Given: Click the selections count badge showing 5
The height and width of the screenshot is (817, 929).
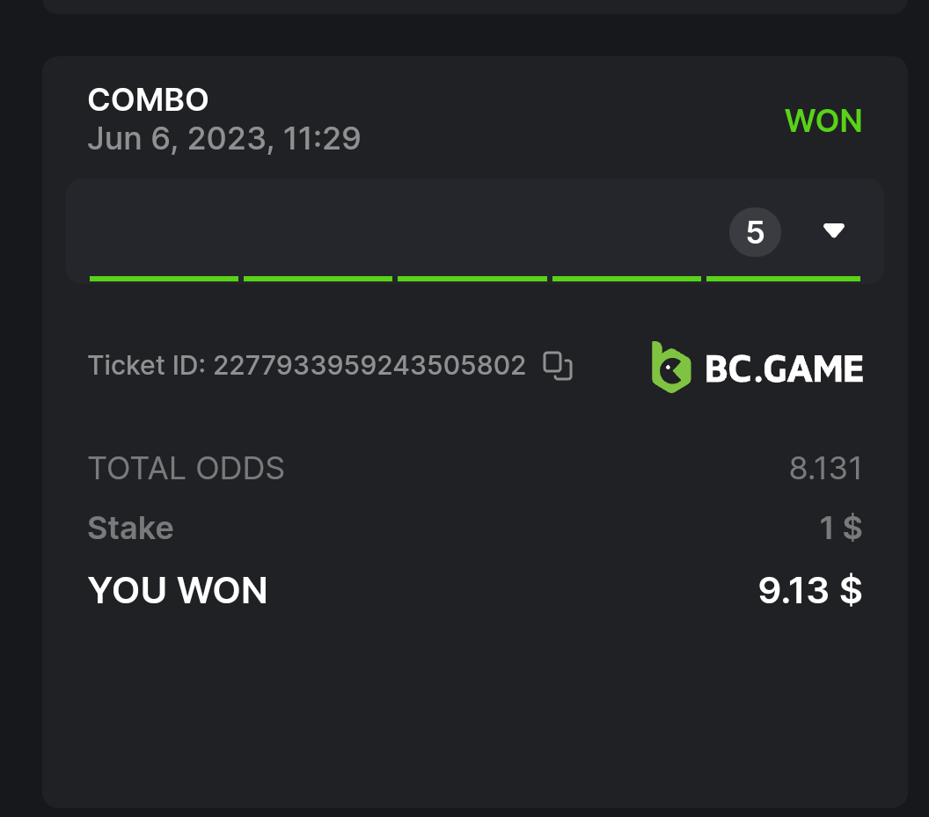Looking at the screenshot, I should [755, 232].
